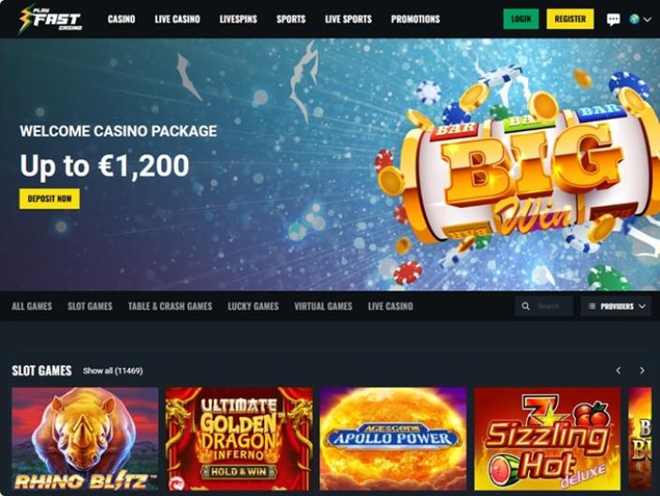The width and height of the screenshot is (660, 496).
Task: Click the green Login button
Action: coord(521,19)
